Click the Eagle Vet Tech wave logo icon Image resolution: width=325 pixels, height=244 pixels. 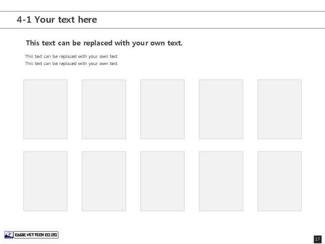[9, 235]
